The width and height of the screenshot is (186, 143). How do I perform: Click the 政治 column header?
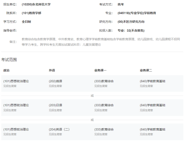click(6, 70)
